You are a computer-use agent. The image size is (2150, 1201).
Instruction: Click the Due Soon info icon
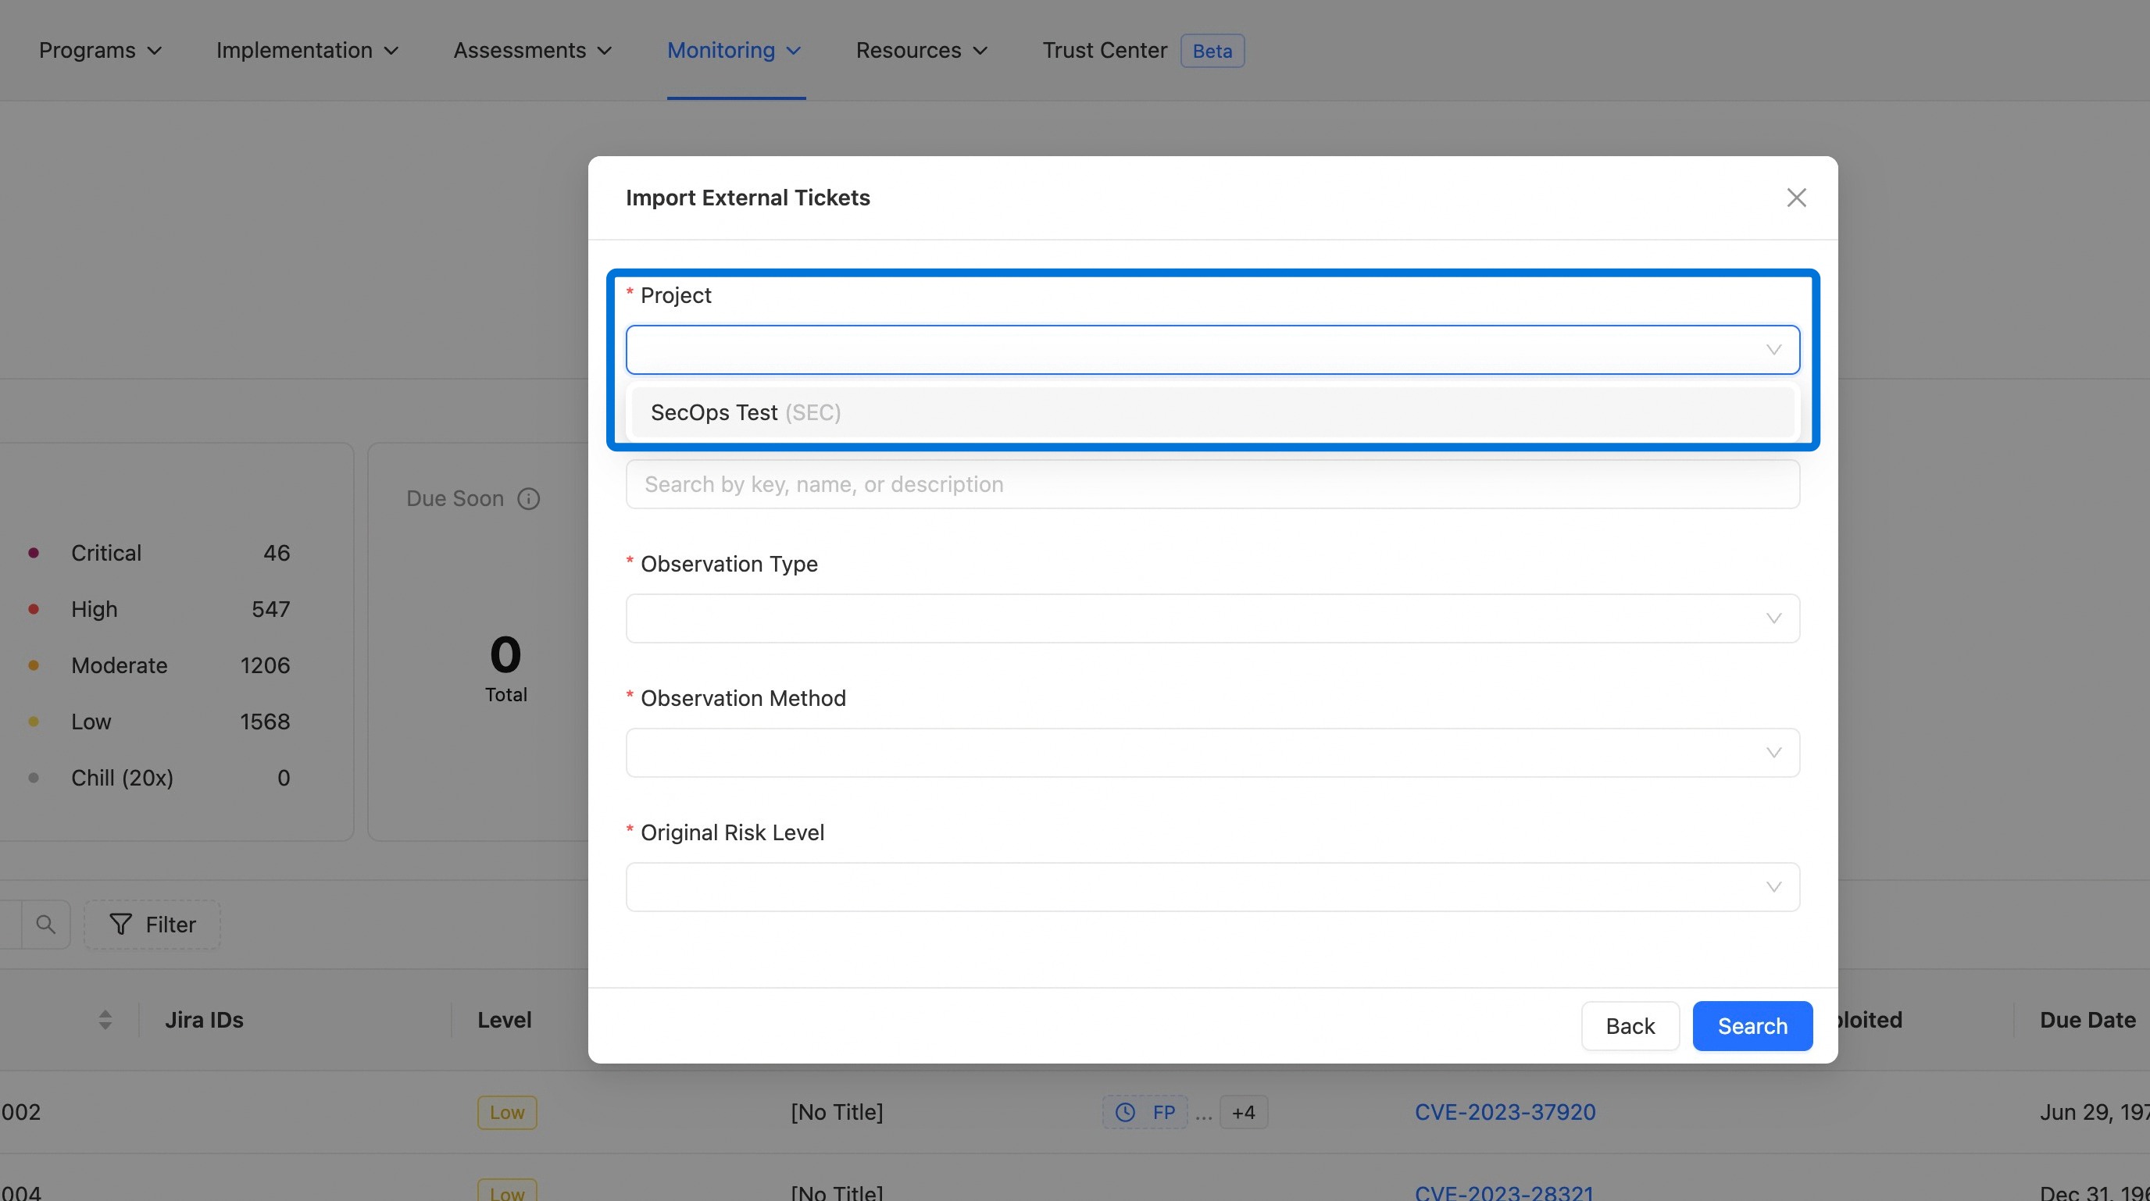528,499
